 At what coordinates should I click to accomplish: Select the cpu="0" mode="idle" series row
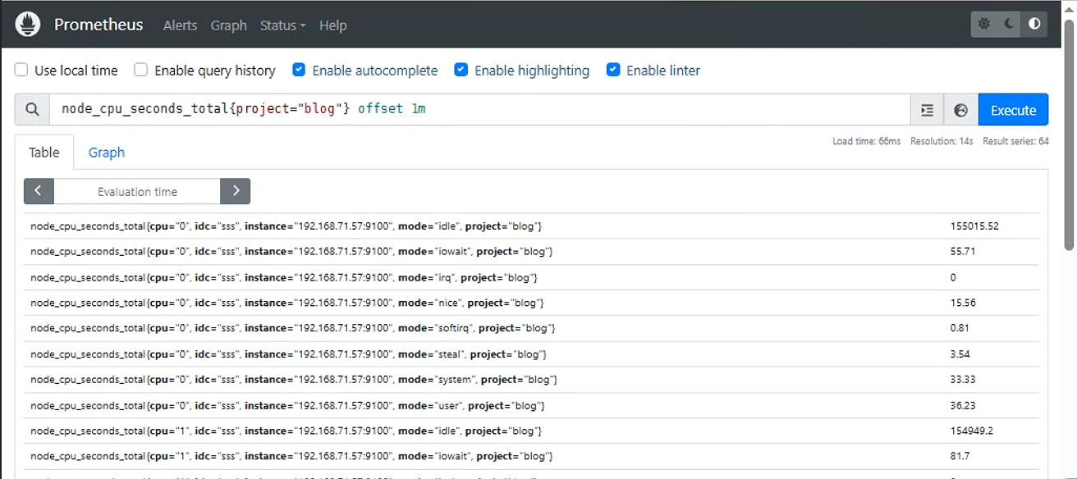pyautogui.click(x=531, y=226)
